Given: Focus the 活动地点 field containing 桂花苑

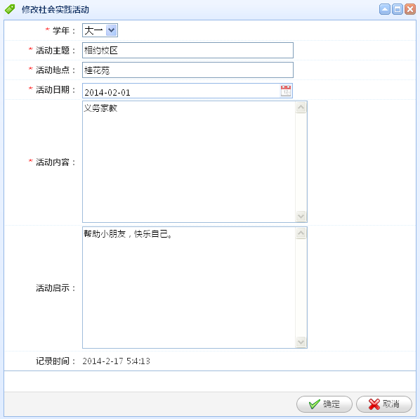Looking at the screenshot, I should 188,70.
